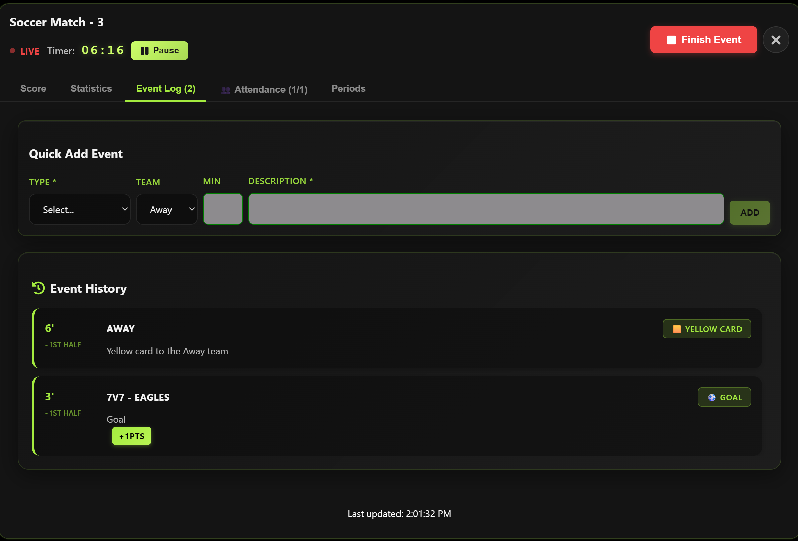Select the +1PTS badge on goal event
Image resolution: width=798 pixels, height=541 pixels.
(x=131, y=436)
